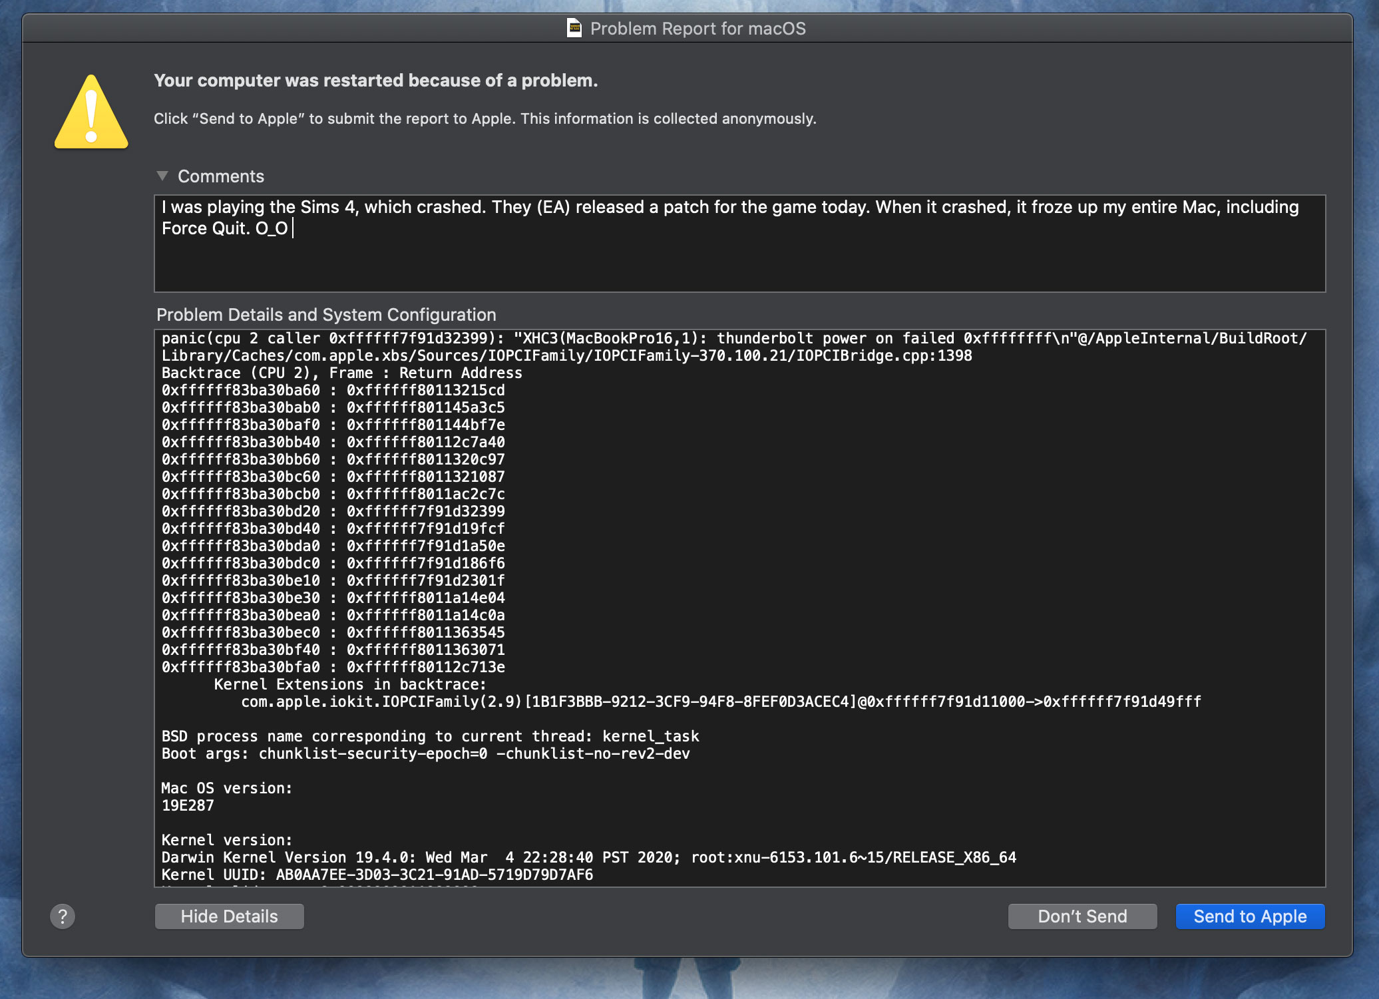The height and width of the screenshot is (999, 1379).
Task: Click the Kernel UUID line
Action: (377, 875)
